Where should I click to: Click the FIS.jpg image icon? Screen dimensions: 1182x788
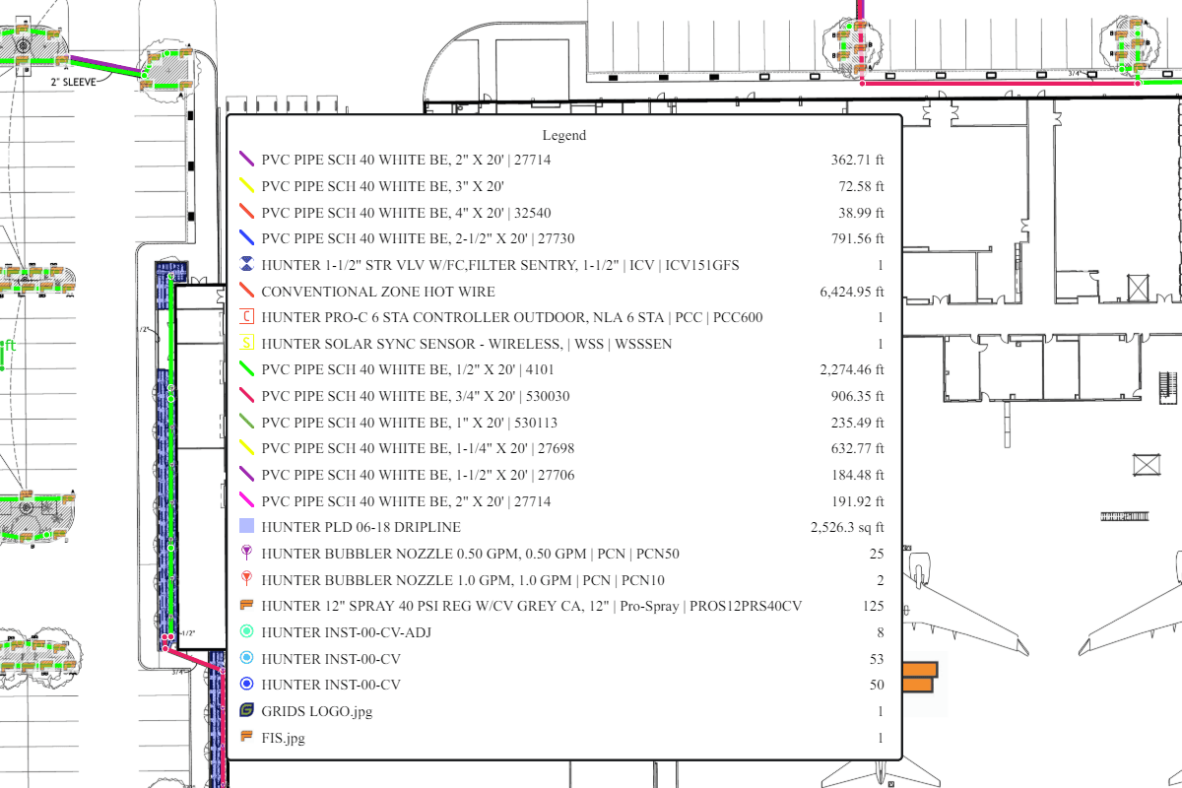pyautogui.click(x=246, y=736)
